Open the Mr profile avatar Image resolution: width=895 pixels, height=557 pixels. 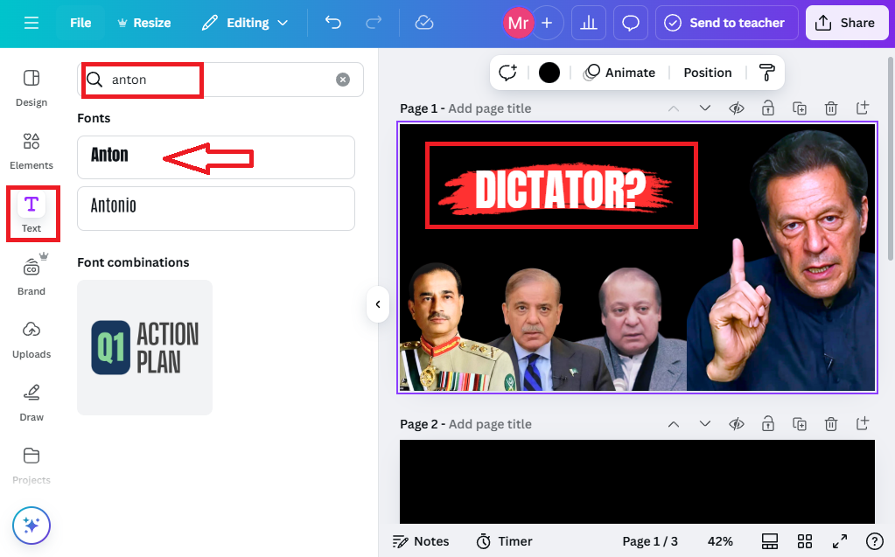[x=518, y=23]
